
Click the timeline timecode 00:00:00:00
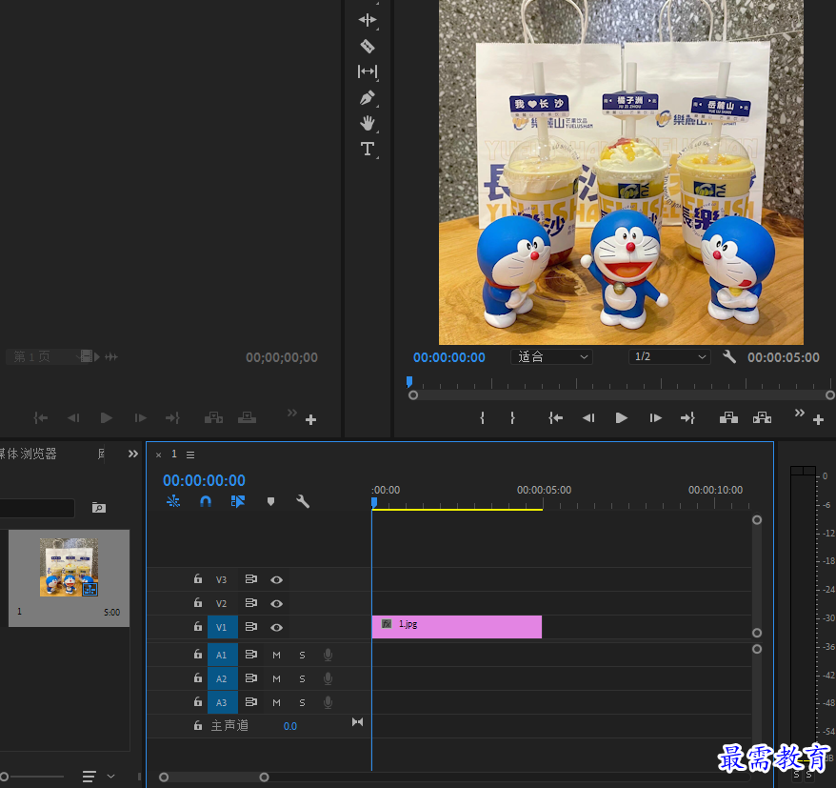pyautogui.click(x=204, y=480)
